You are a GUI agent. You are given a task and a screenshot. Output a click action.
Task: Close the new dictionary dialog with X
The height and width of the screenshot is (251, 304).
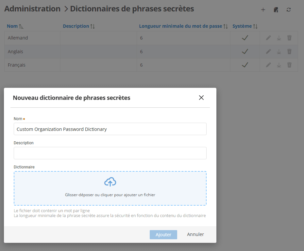coord(201,98)
